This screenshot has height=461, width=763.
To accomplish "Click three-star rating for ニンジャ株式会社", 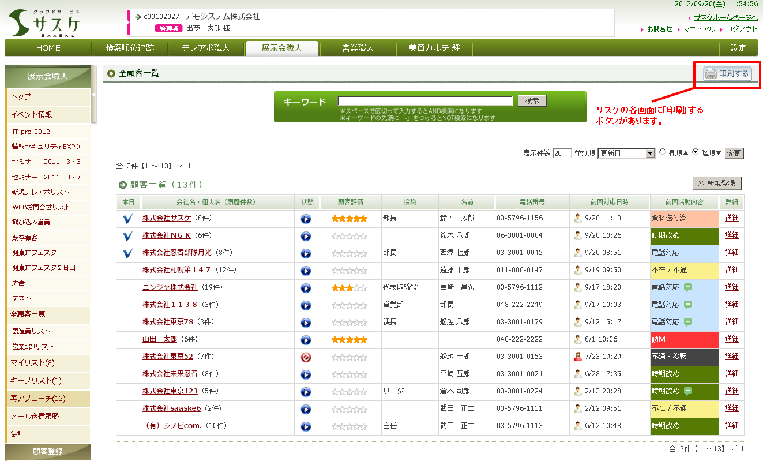I will pyautogui.click(x=349, y=288).
